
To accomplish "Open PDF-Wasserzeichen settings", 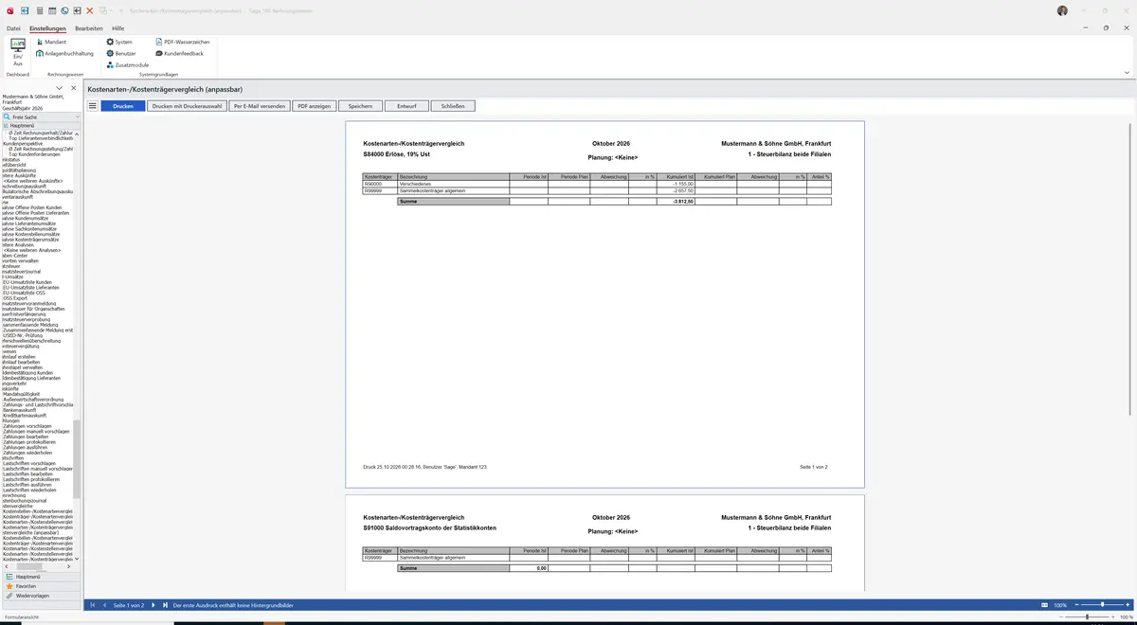I will (183, 42).
